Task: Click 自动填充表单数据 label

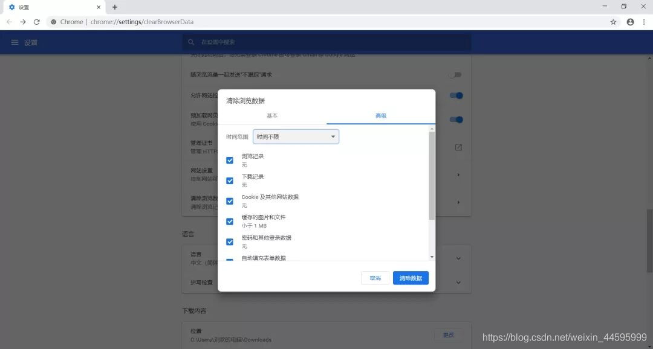Action: [x=264, y=258]
